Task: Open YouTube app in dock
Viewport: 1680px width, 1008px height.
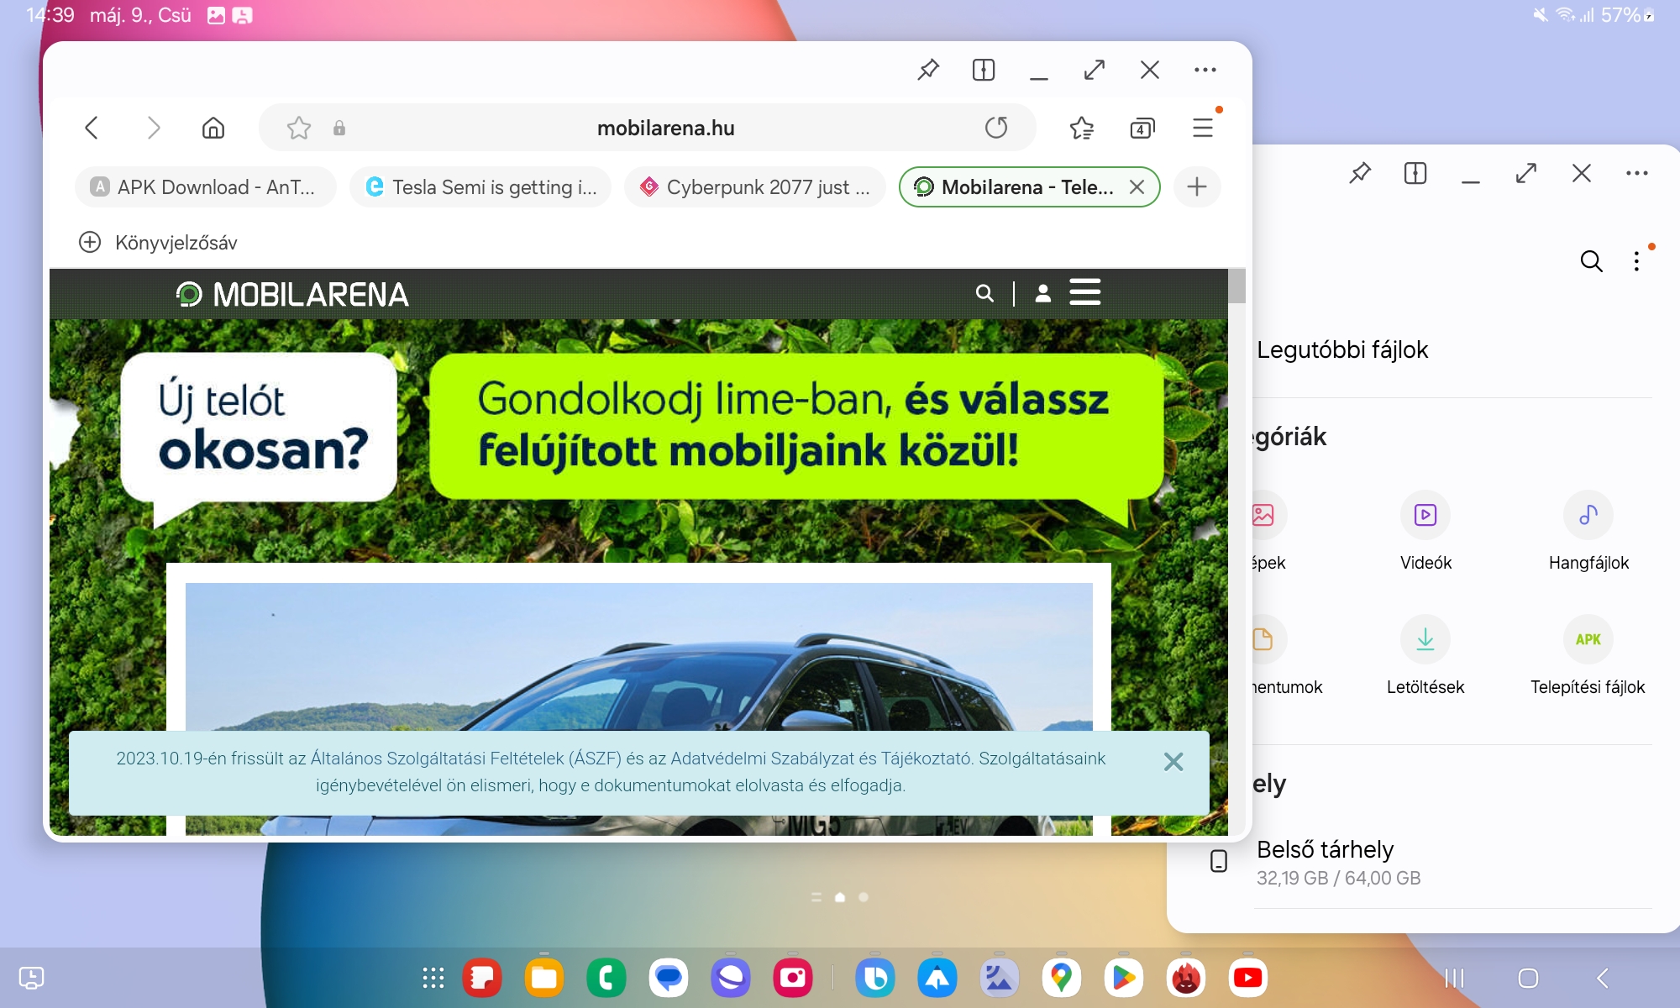Action: 1248,978
